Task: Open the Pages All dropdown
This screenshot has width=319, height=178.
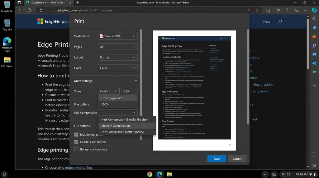Action: [117, 47]
